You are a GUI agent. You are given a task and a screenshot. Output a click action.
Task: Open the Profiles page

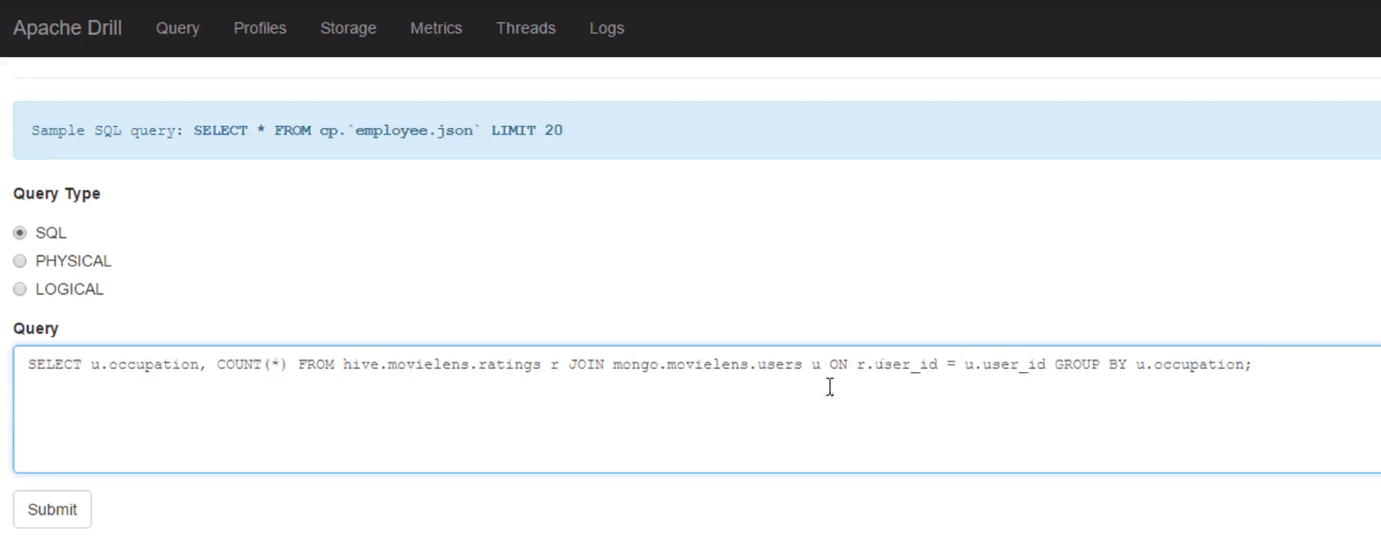pos(260,28)
